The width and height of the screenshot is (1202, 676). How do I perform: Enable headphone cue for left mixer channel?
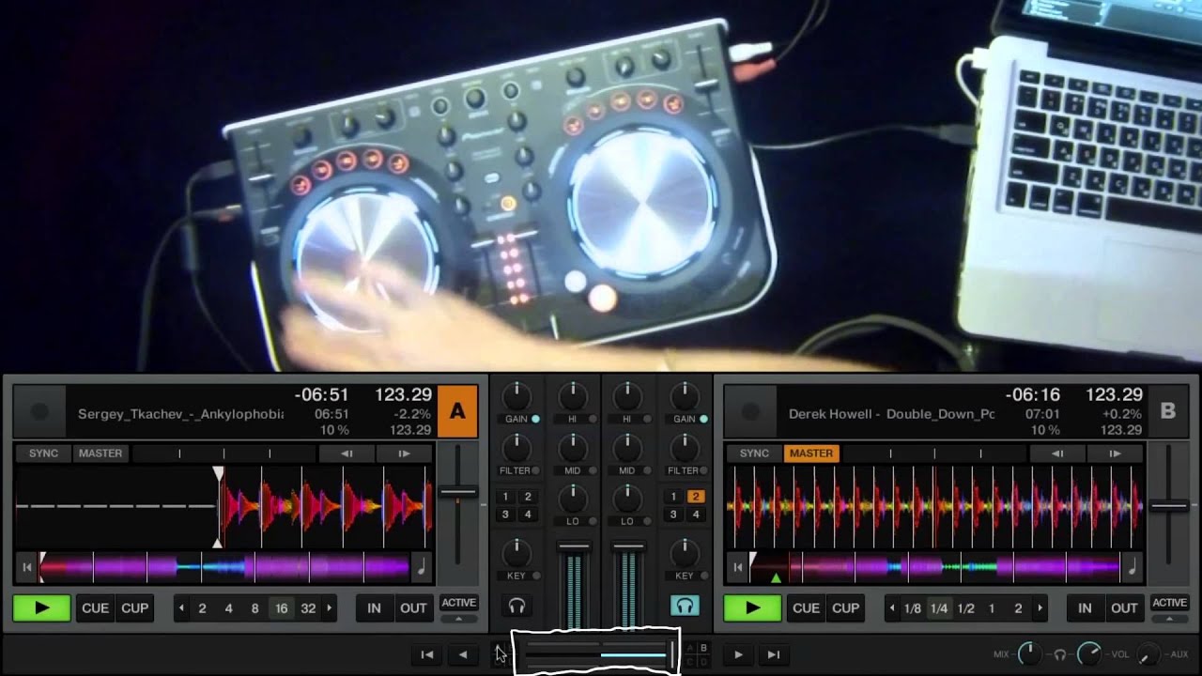(516, 606)
